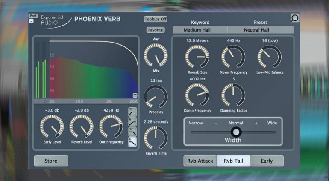The image size is (329, 181).
Task: Toggle Favorite for this preset
Action: point(156,30)
